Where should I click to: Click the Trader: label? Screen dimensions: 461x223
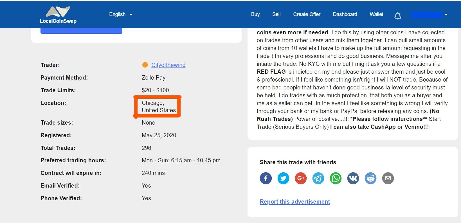tap(50, 65)
